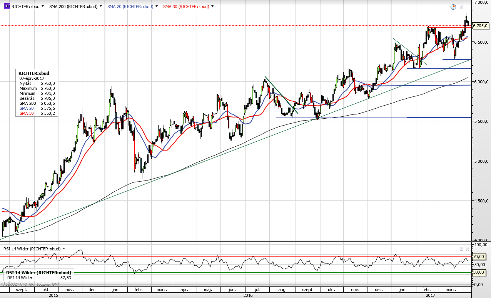Click the RSI 30,00 level marker
491x298 pixels.
479,272
